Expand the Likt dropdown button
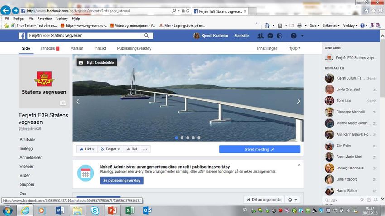 click(x=87, y=149)
